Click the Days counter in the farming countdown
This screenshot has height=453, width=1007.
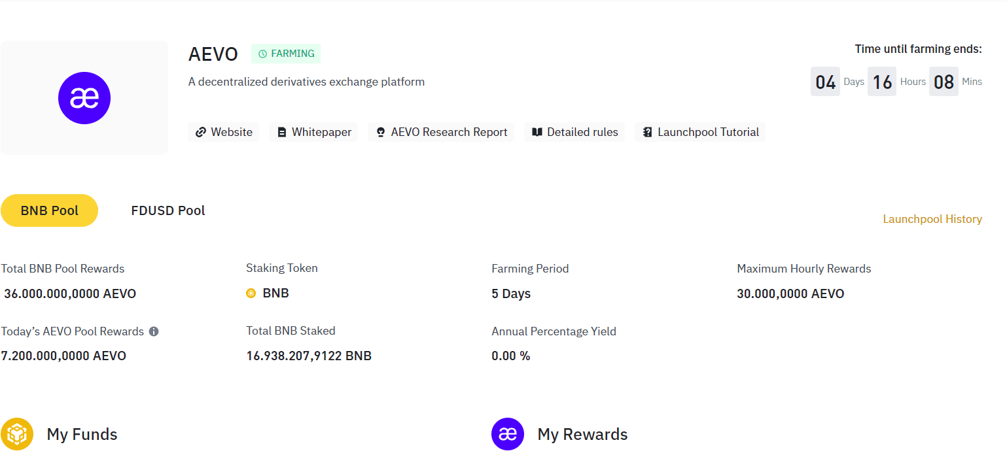click(x=825, y=81)
